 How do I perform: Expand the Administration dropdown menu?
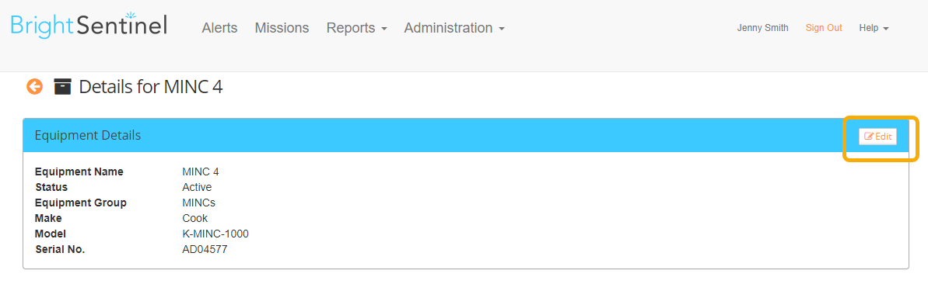[x=454, y=28]
